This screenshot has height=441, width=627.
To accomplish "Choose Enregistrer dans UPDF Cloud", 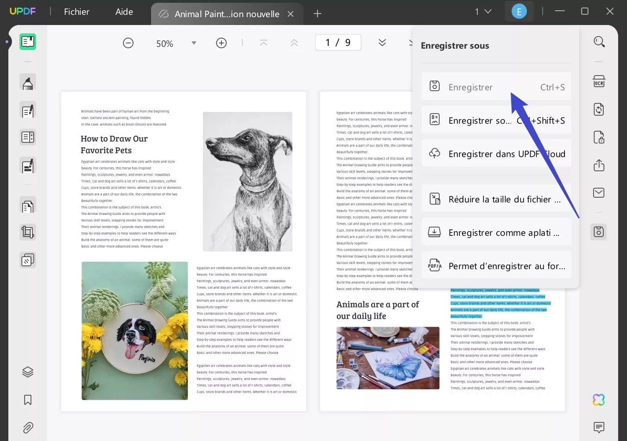I will click(496, 153).
